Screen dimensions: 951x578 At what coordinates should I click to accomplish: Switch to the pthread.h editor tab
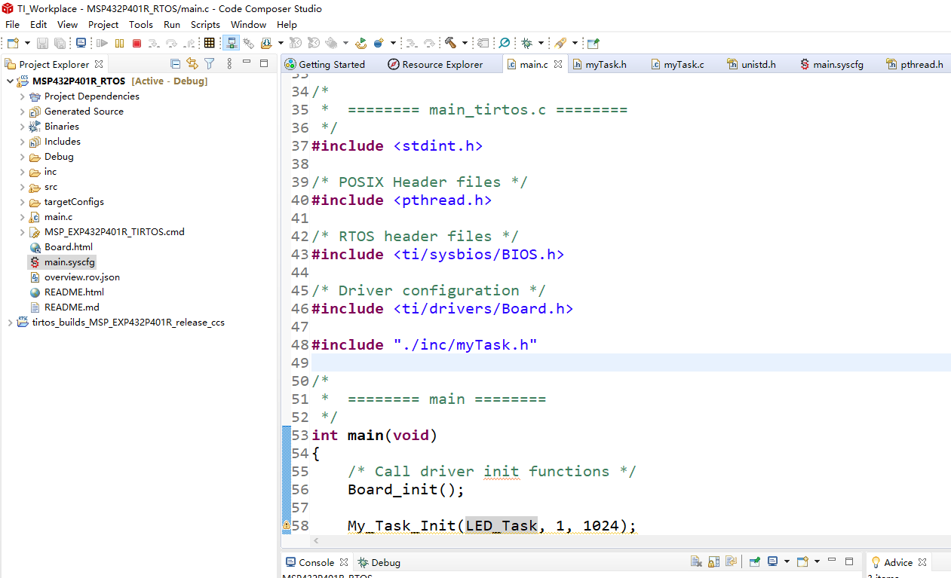point(915,64)
